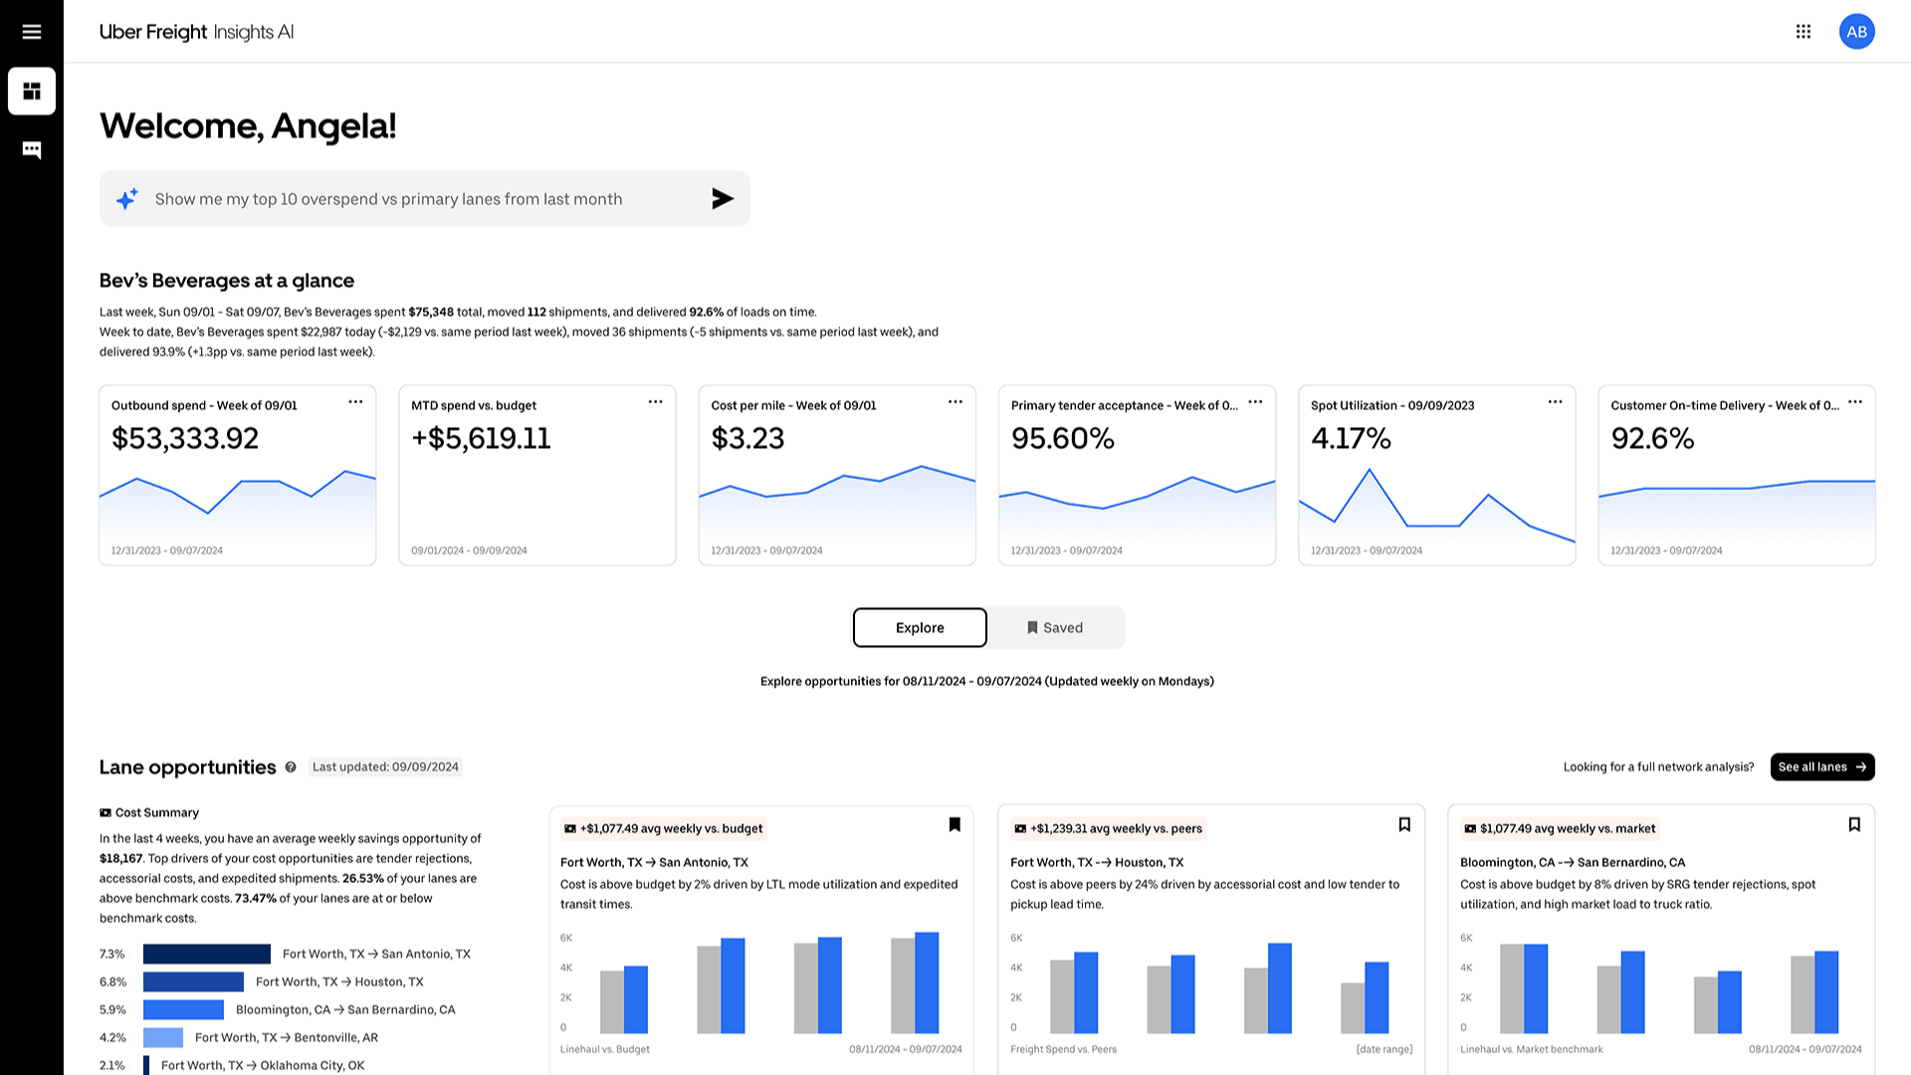1911x1075 pixels.
Task: Bookmark the Bloomington to San Bernardino card
Action: 1854,824
